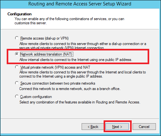Click the description mentioning a branch office
The height and width of the screenshot is (136, 161).
tap(70, 89)
